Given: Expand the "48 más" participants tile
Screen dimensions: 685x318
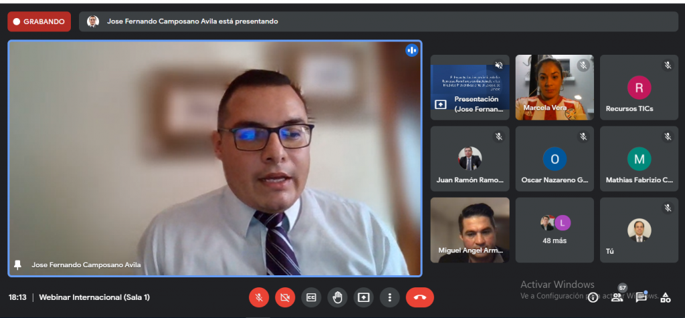Looking at the screenshot, I should [x=555, y=230].
